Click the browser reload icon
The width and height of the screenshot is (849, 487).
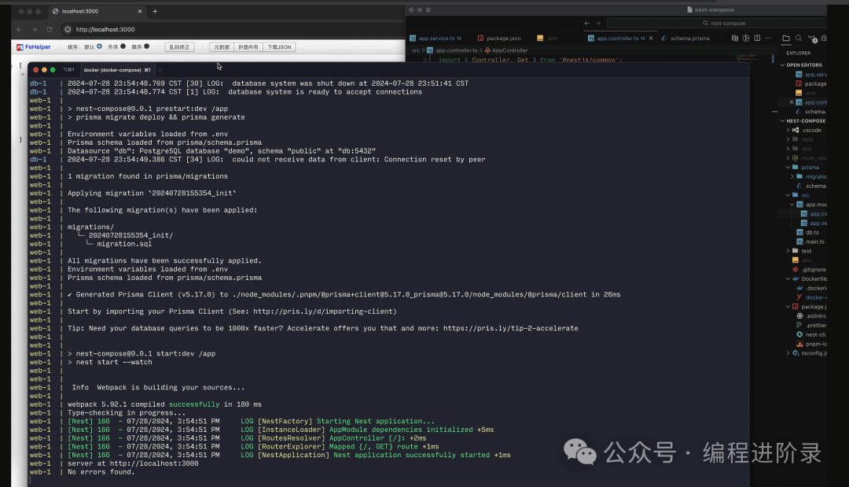click(x=50, y=29)
